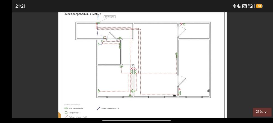Tap the 4G+ signal strength icon
Image resolution: width=273 pixels, height=123 pixels.
point(251,6)
